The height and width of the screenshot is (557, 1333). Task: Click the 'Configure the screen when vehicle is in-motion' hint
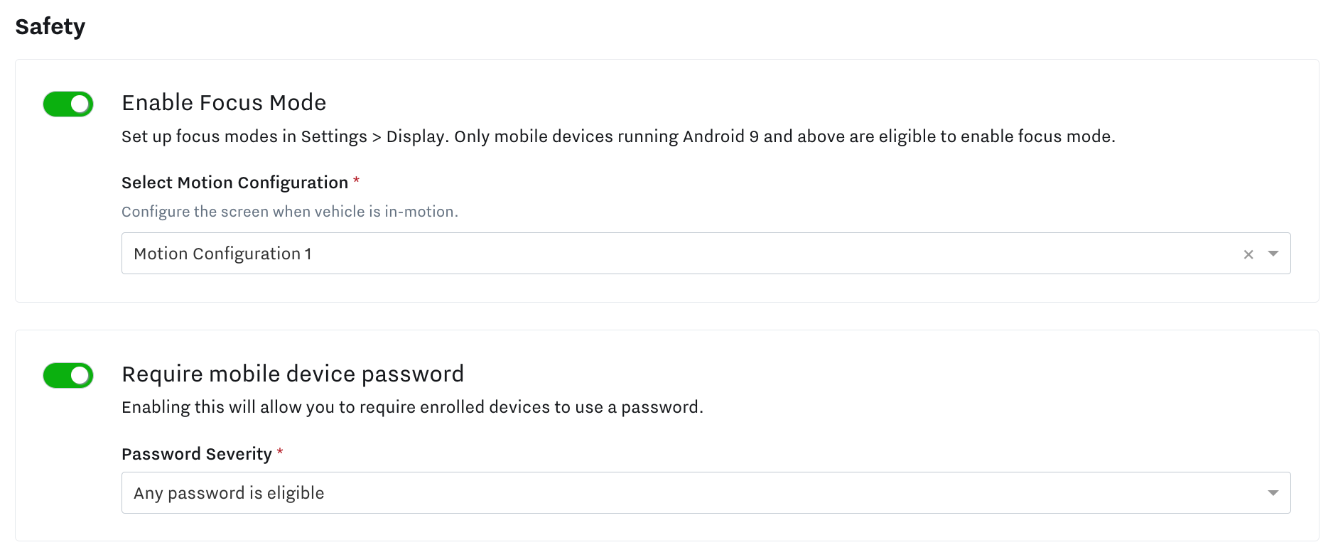[x=290, y=212]
